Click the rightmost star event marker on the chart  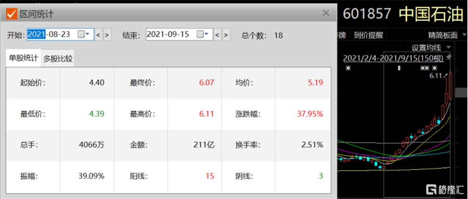click(x=435, y=68)
